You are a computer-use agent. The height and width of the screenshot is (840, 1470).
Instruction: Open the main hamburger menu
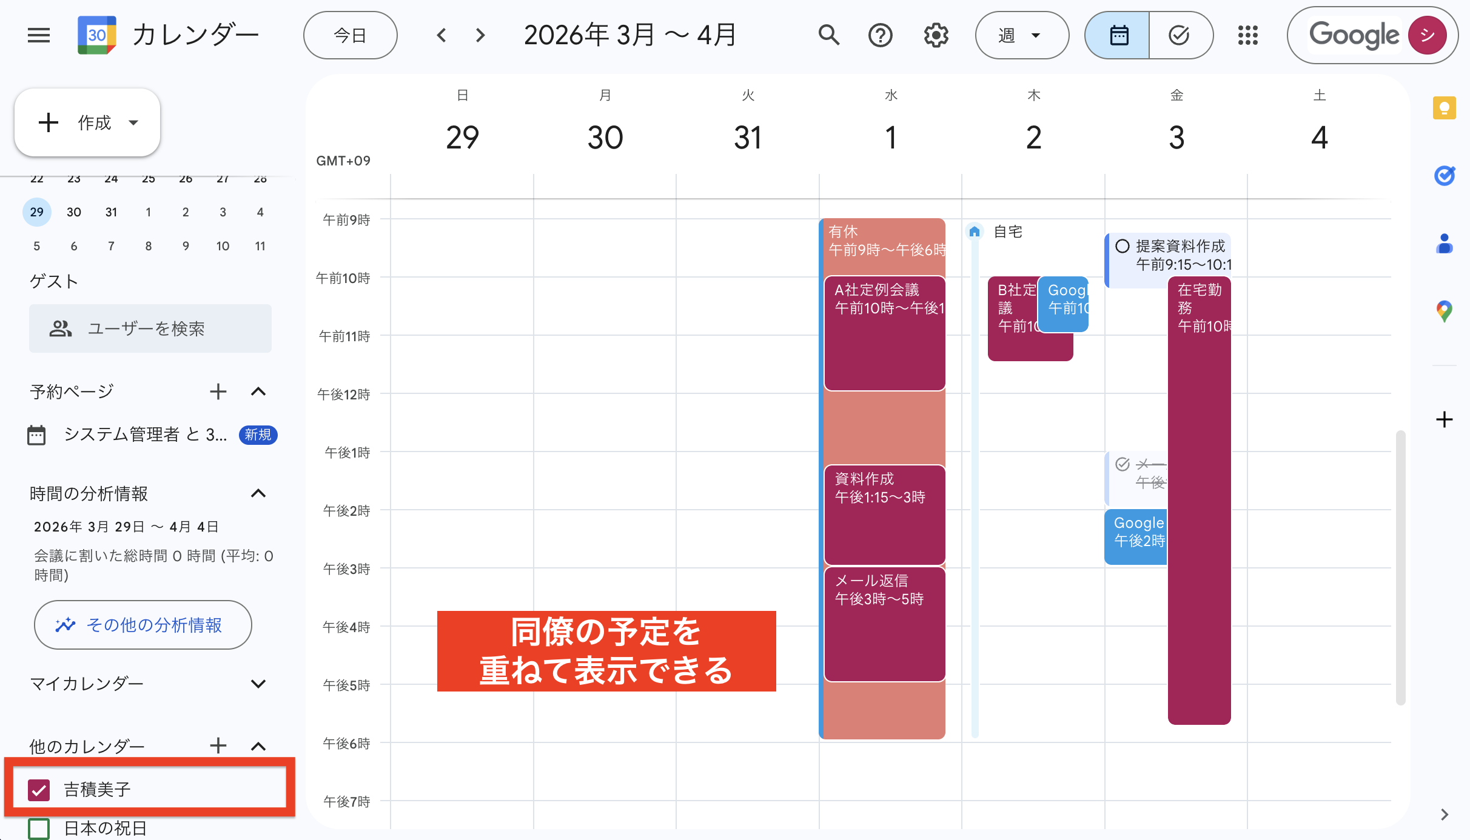point(38,35)
